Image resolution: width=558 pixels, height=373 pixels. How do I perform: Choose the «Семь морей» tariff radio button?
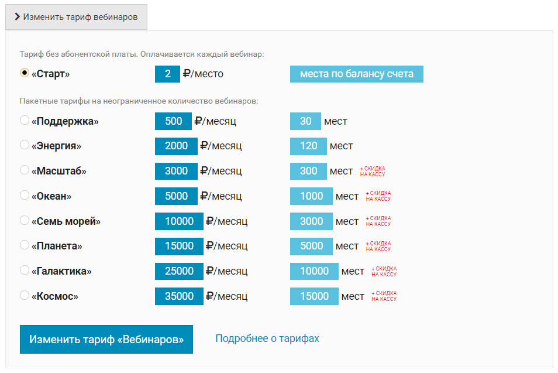point(25,220)
